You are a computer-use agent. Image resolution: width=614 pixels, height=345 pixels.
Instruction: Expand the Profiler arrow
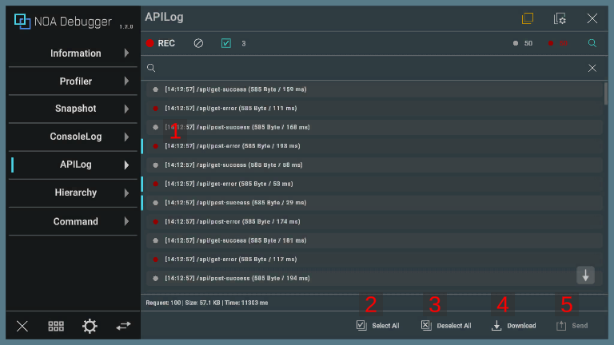(x=126, y=81)
